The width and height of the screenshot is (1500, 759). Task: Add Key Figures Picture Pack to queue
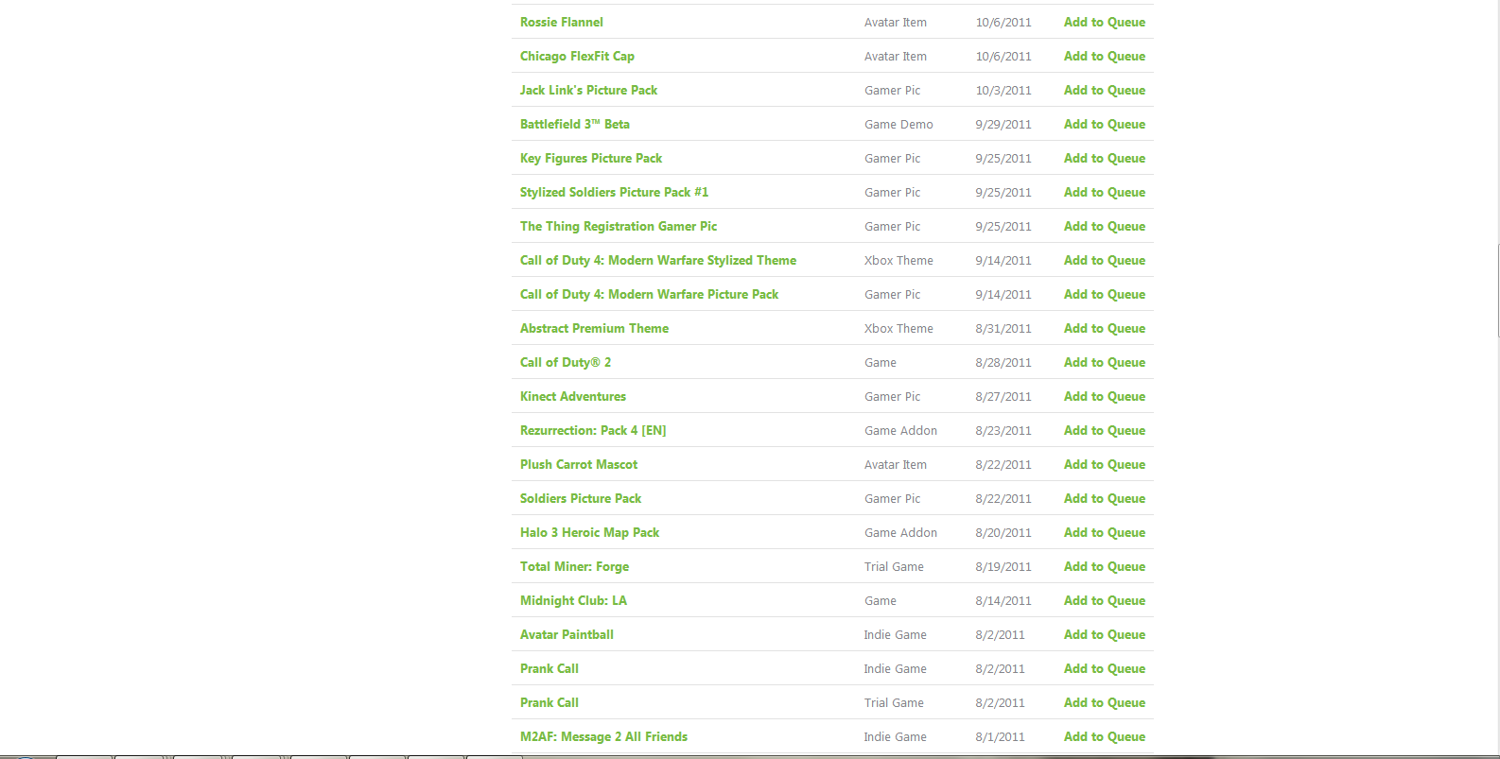1105,158
